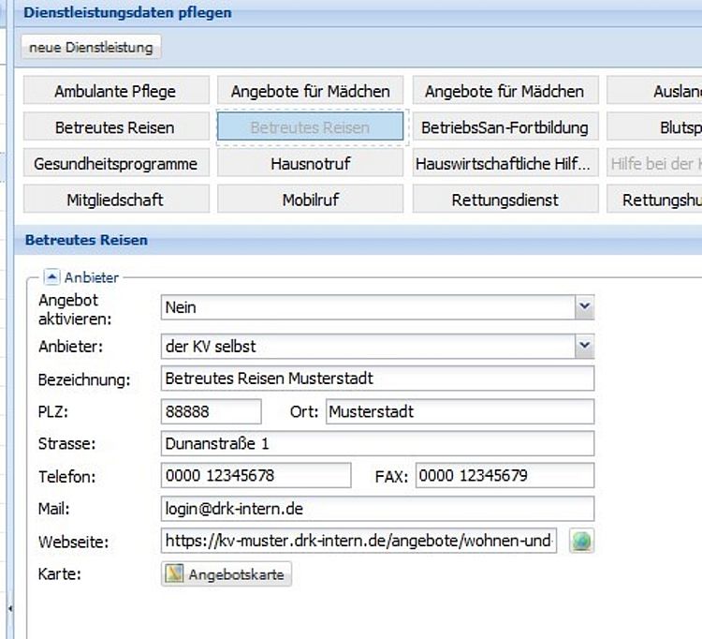Click the Mail address input field
This screenshot has width=702, height=639.
377,509
